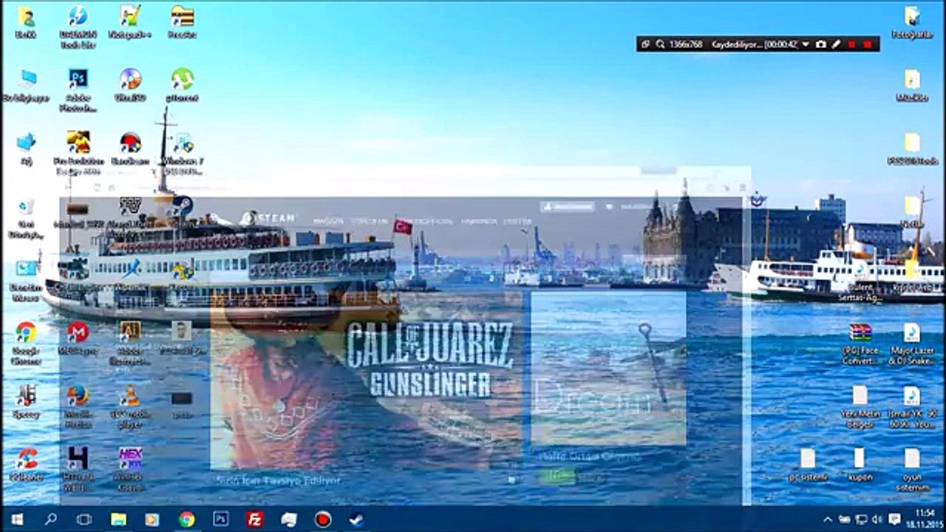Select the recorder pencil draw tool
Viewport: 946px width, 532px height.
pyautogui.click(x=836, y=44)
